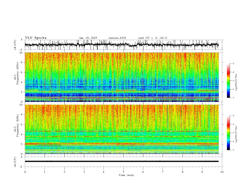The image size is (250, 193).
Task: Click the 'Time (min)' axis label
Action: click(126, 175)
